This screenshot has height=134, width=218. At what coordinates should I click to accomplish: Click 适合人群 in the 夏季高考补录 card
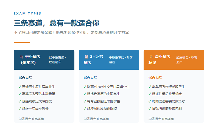click(x=155, y=78)
